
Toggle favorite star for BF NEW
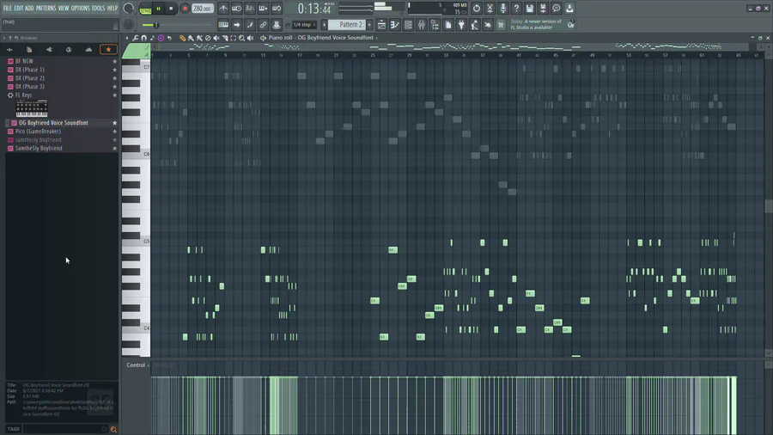click(114, 61)
